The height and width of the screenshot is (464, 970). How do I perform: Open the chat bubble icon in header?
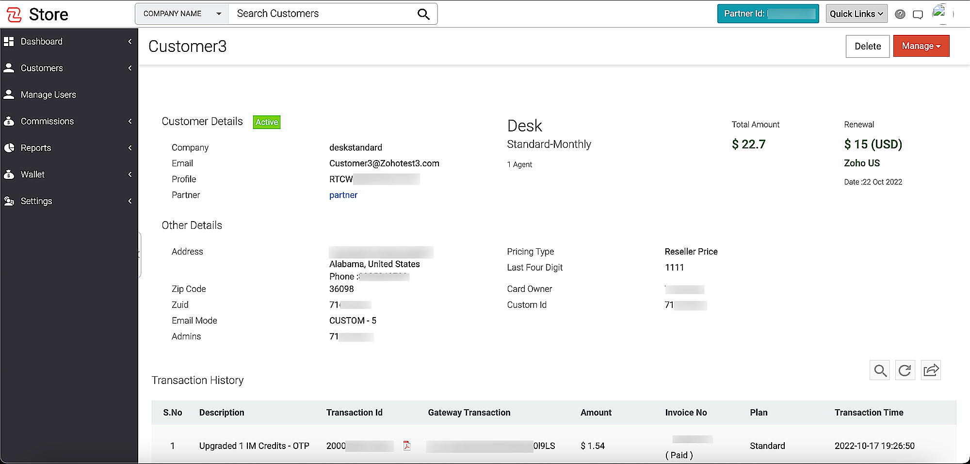click(x=918, y=15)
